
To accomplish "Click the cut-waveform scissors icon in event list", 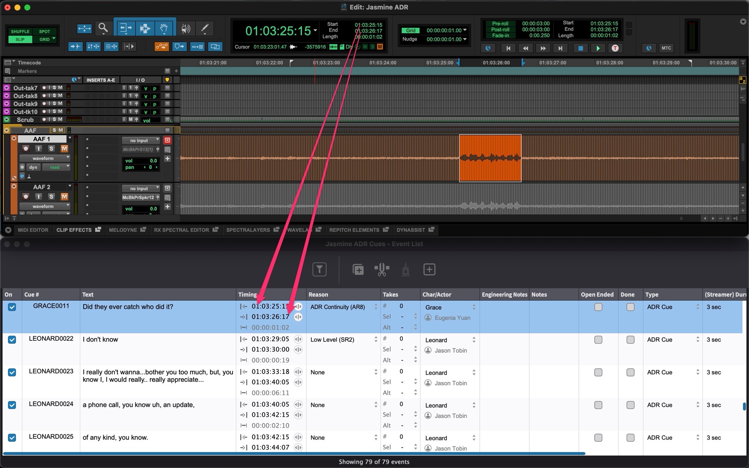I will pos(382,270).
